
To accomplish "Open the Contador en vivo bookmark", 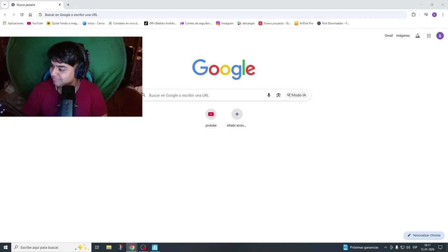I will click(x=124, y=23).
